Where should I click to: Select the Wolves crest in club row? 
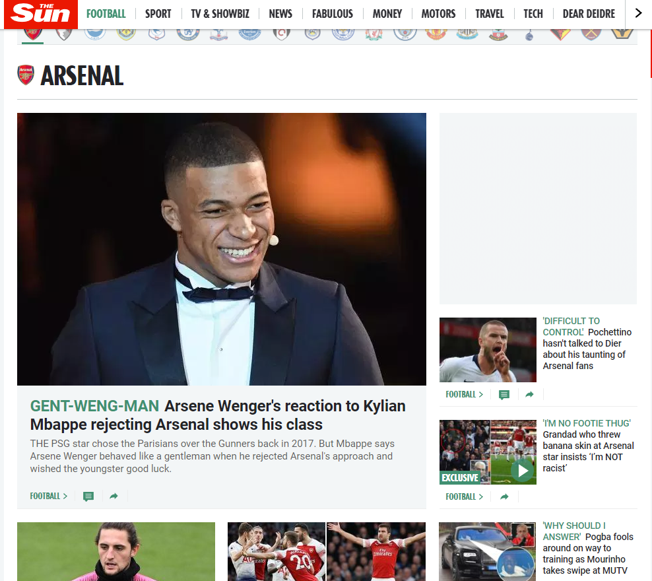point(622,34)
